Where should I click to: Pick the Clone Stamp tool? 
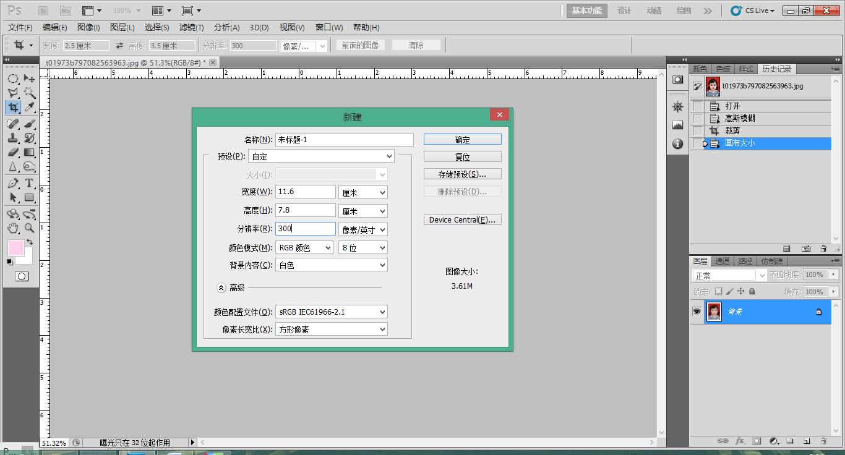[12, 138]
